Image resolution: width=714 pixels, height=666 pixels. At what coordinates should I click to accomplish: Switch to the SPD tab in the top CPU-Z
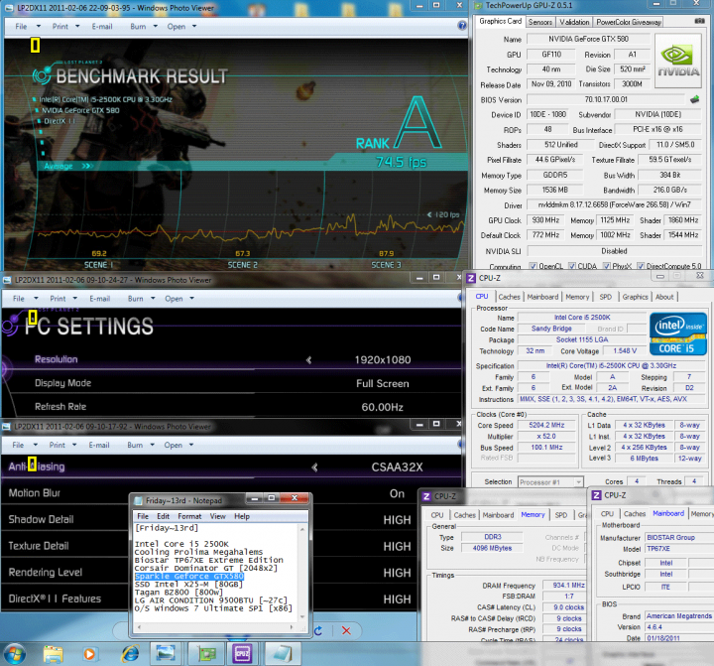click(605, 297)
